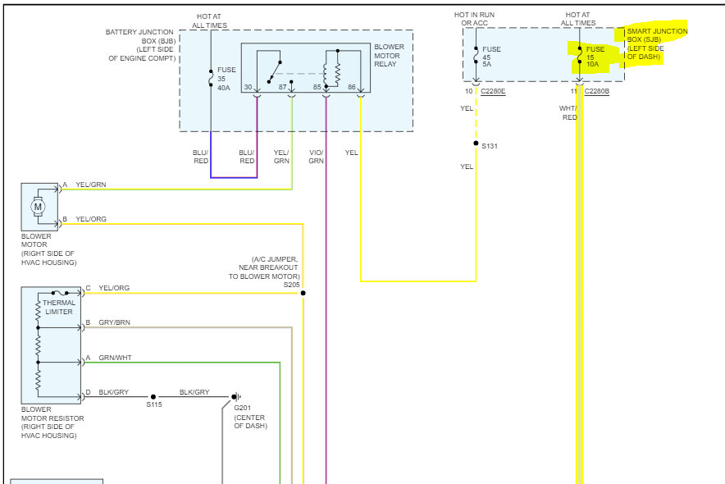The height and width of the screenshot is (484, 725).
Task: Click the A/C JUMPER note text
Action: (x=264, y=267)
